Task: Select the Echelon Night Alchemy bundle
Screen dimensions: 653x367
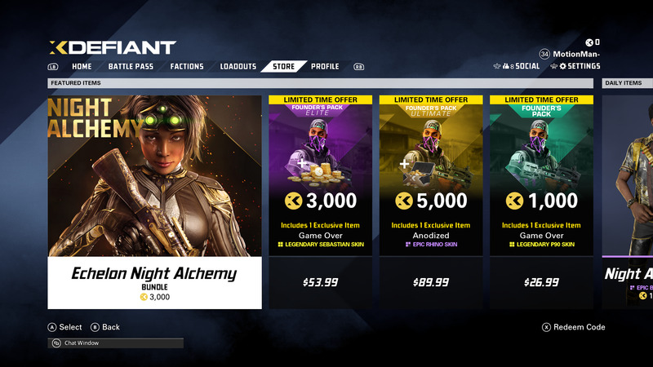Action: 154,202
